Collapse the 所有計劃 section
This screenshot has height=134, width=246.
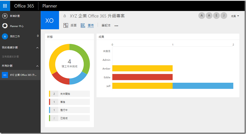[x=37, y=66]
